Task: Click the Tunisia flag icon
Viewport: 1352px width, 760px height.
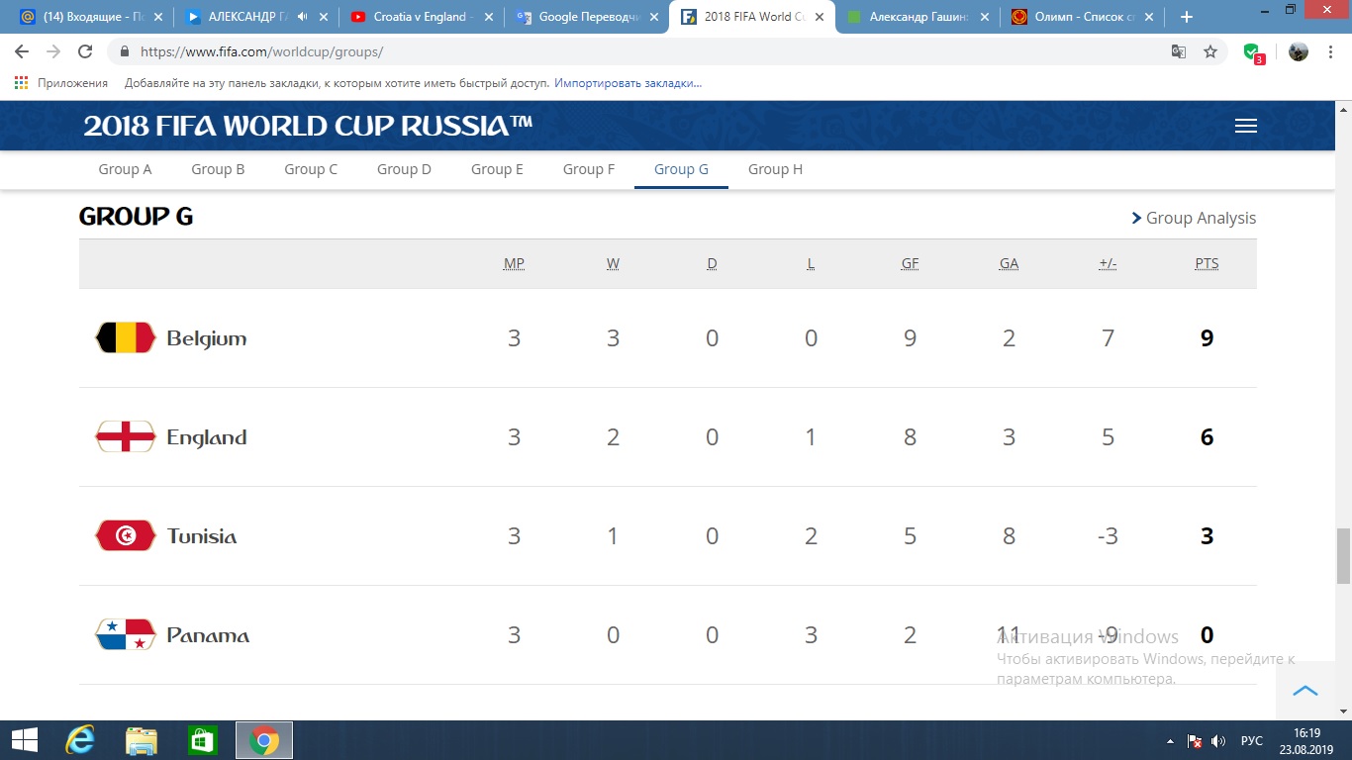Action: (x=125, y=535)
